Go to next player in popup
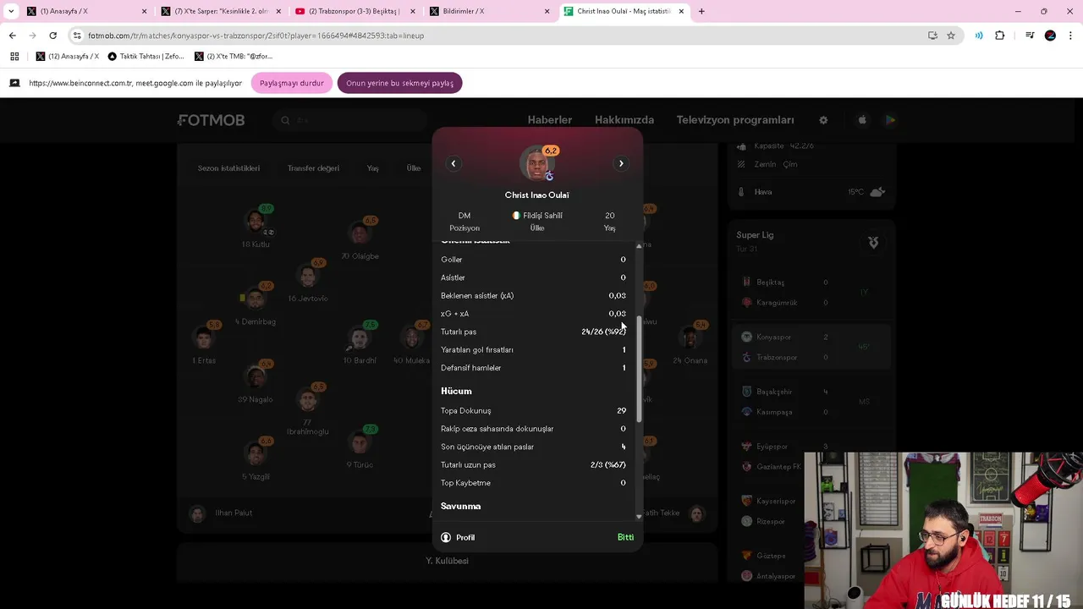Screen dimensions: 1083x609 click(621, 163)
